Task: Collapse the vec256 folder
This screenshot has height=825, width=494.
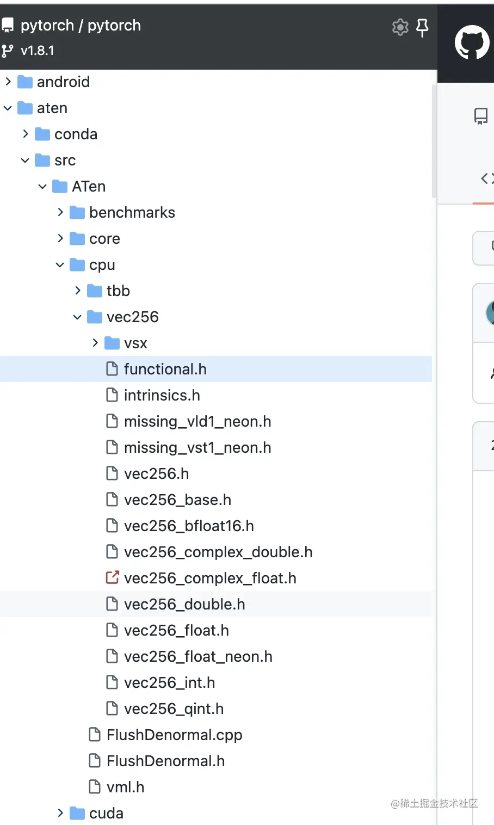Action: click(77, 317)
